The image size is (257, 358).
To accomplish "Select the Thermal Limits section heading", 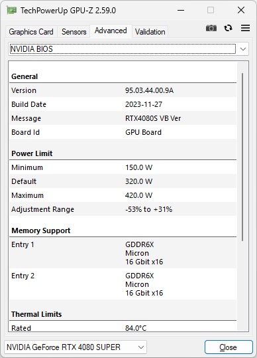I will 36,314.
